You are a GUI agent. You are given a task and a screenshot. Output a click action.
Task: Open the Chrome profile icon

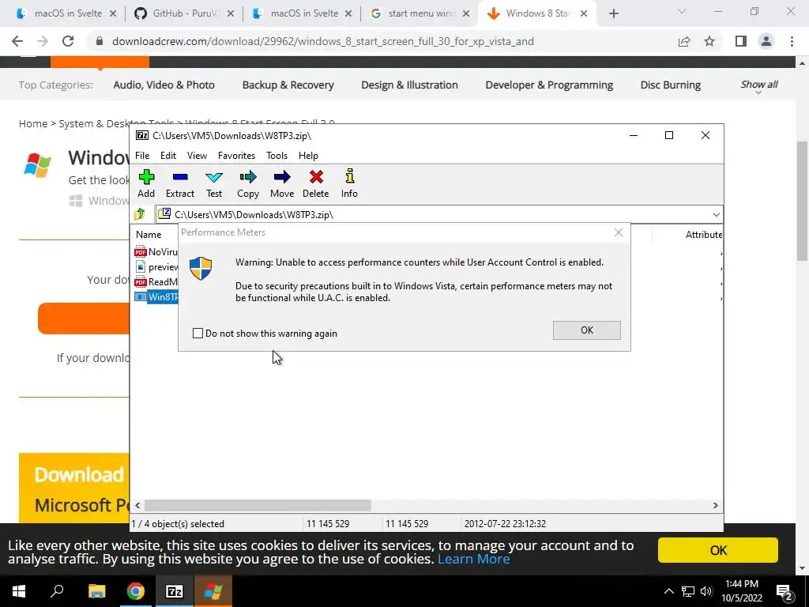point(766,41)
